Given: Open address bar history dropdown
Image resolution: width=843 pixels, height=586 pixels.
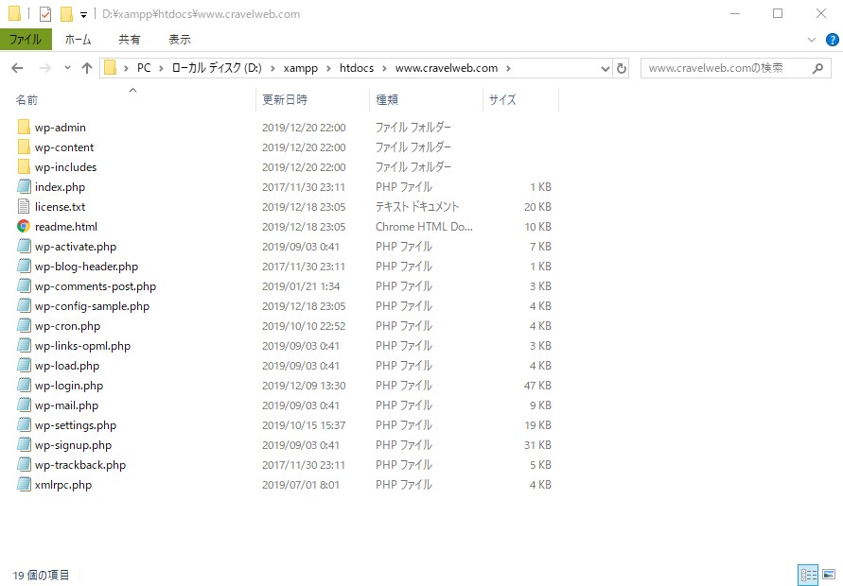Looking at the screenshot, I should click(x=605, y=69).
